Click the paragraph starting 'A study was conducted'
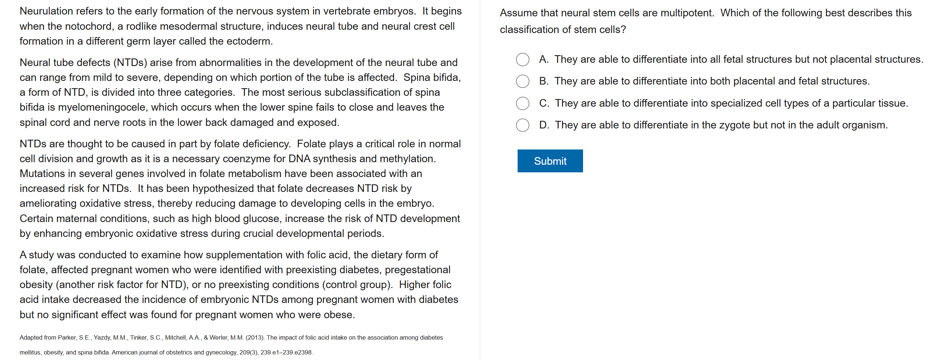The height and width of the screenshot is (361, 928). 238,285
